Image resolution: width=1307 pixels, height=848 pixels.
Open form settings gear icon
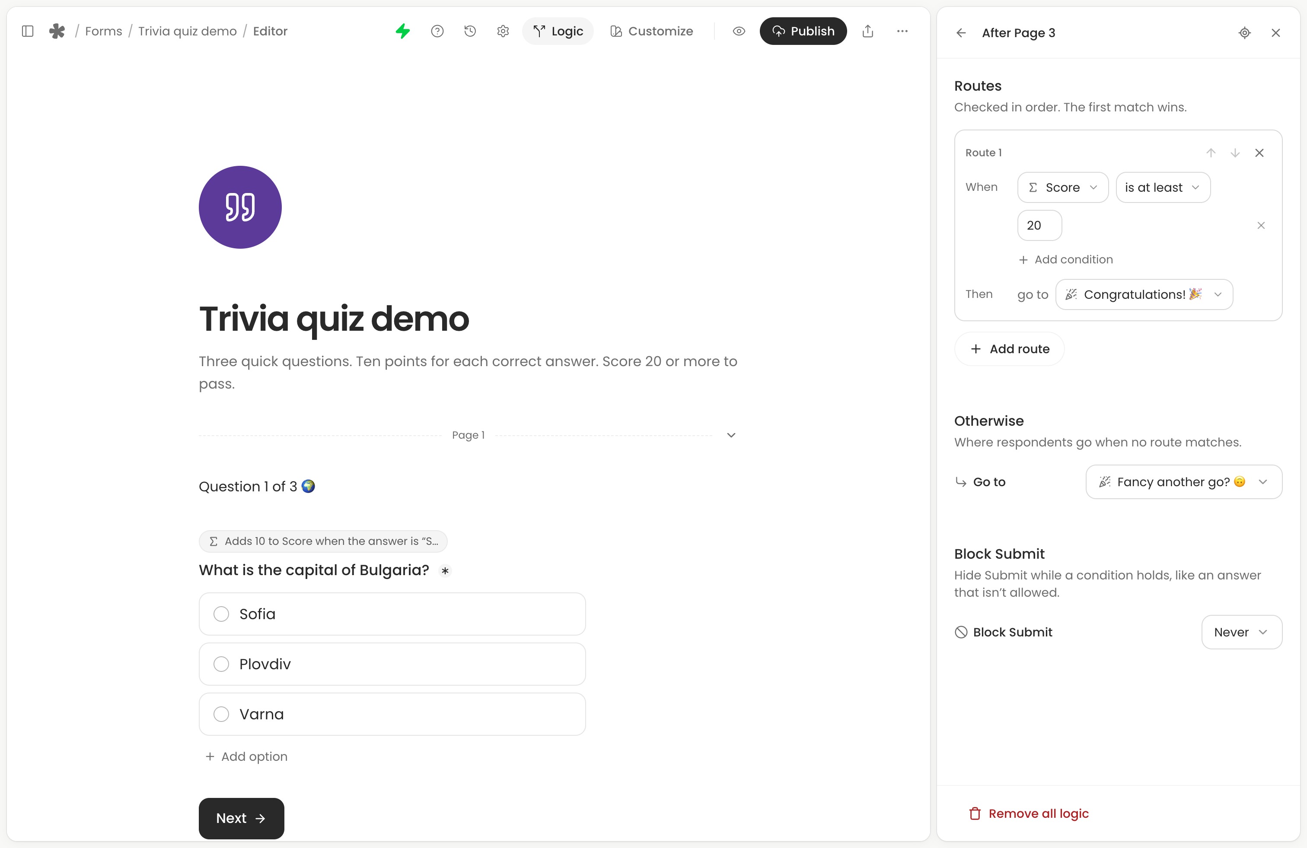point(503,31)
